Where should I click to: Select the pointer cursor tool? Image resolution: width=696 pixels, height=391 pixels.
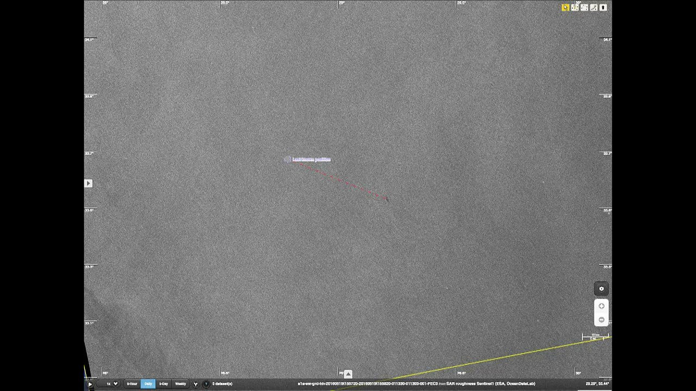click(x=565, y=8)
